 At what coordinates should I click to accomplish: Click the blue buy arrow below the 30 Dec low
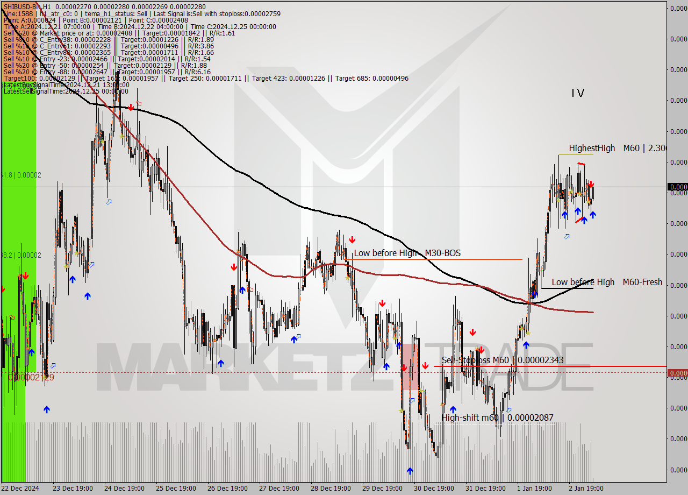point(410,471)
